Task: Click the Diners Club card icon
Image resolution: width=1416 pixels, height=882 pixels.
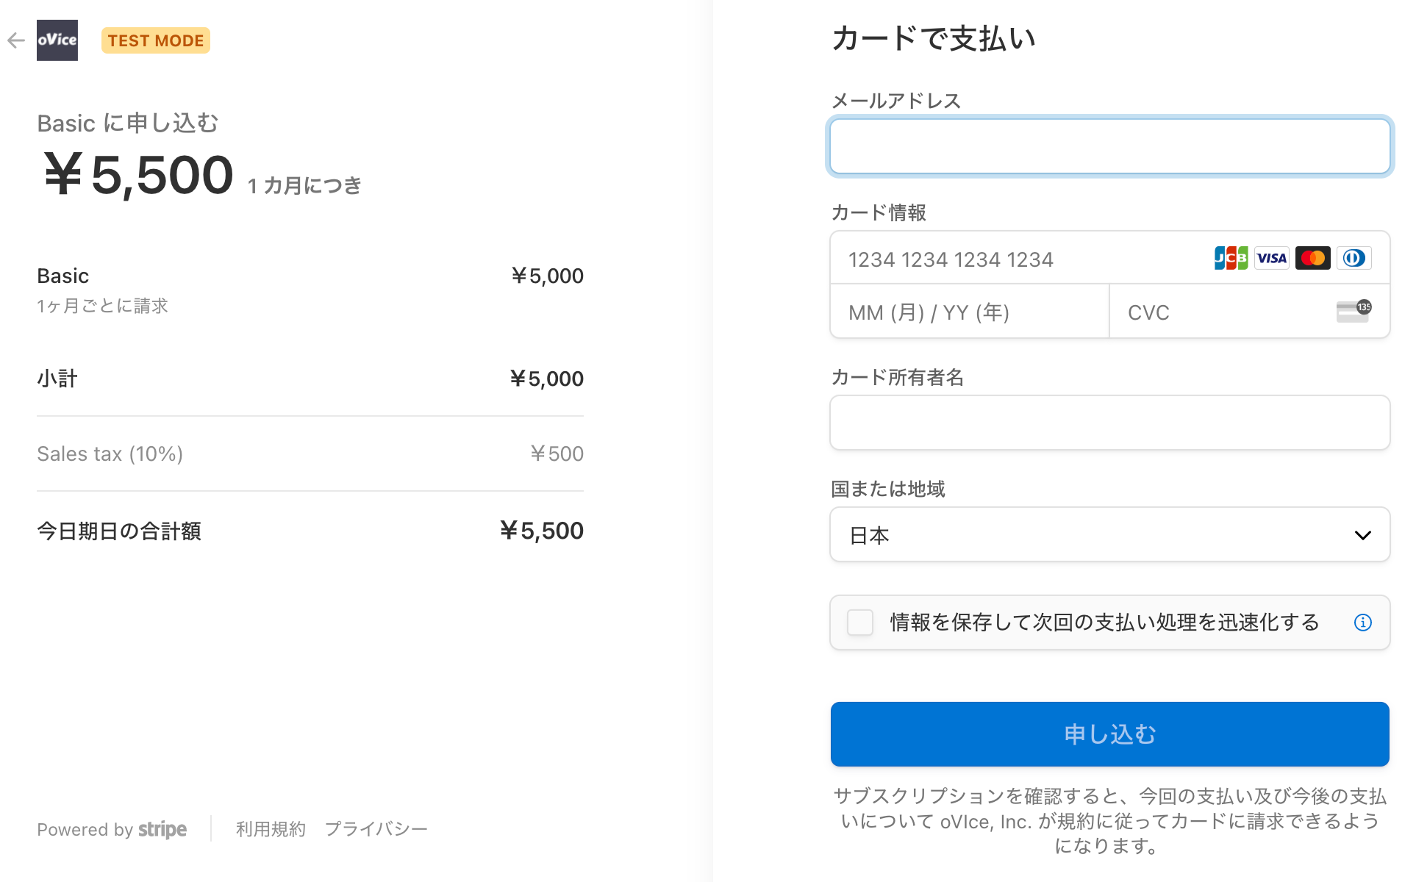Action: (x=1354, y=258)
